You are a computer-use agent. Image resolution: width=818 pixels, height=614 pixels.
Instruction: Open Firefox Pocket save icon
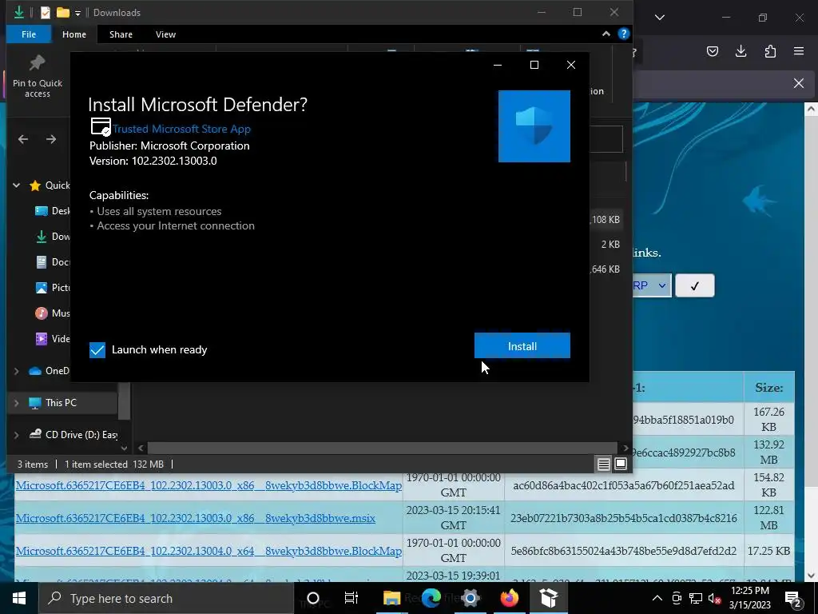coord(712,51)
